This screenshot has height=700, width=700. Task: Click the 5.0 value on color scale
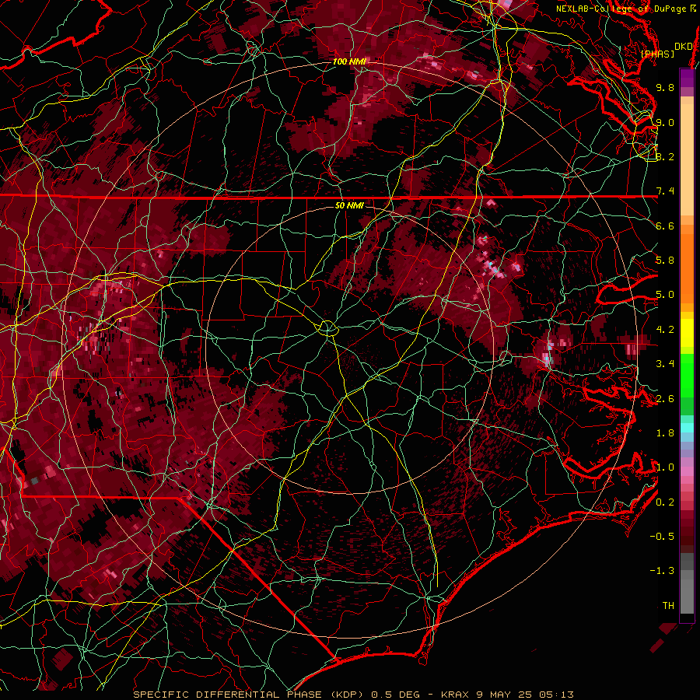(x=665, y=295)
